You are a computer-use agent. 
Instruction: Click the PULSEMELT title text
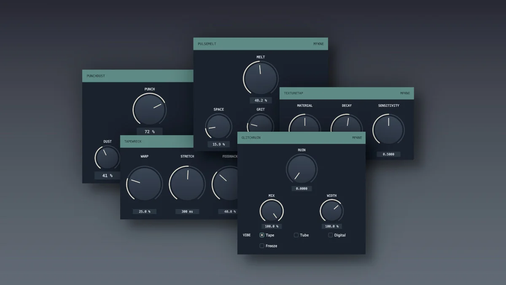click(207, 44)
